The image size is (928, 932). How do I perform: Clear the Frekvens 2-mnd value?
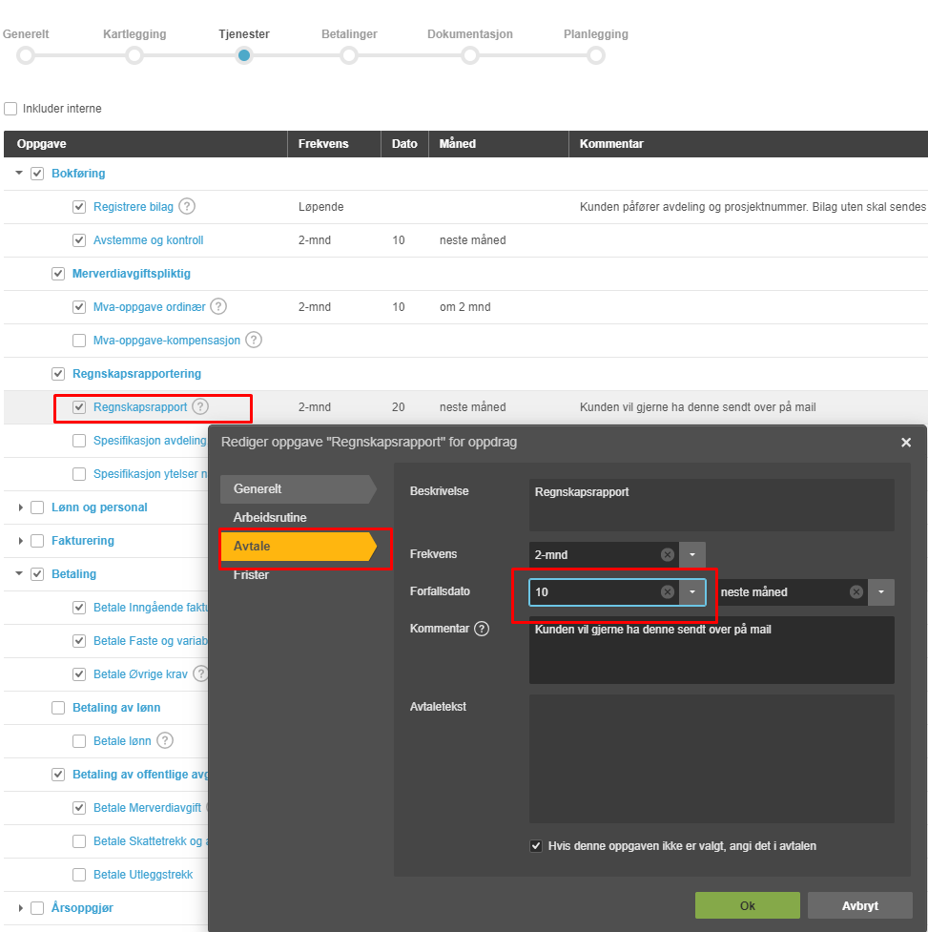coord(668,554)
